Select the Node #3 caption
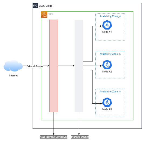The image size is (143, 141). point(107,109)
